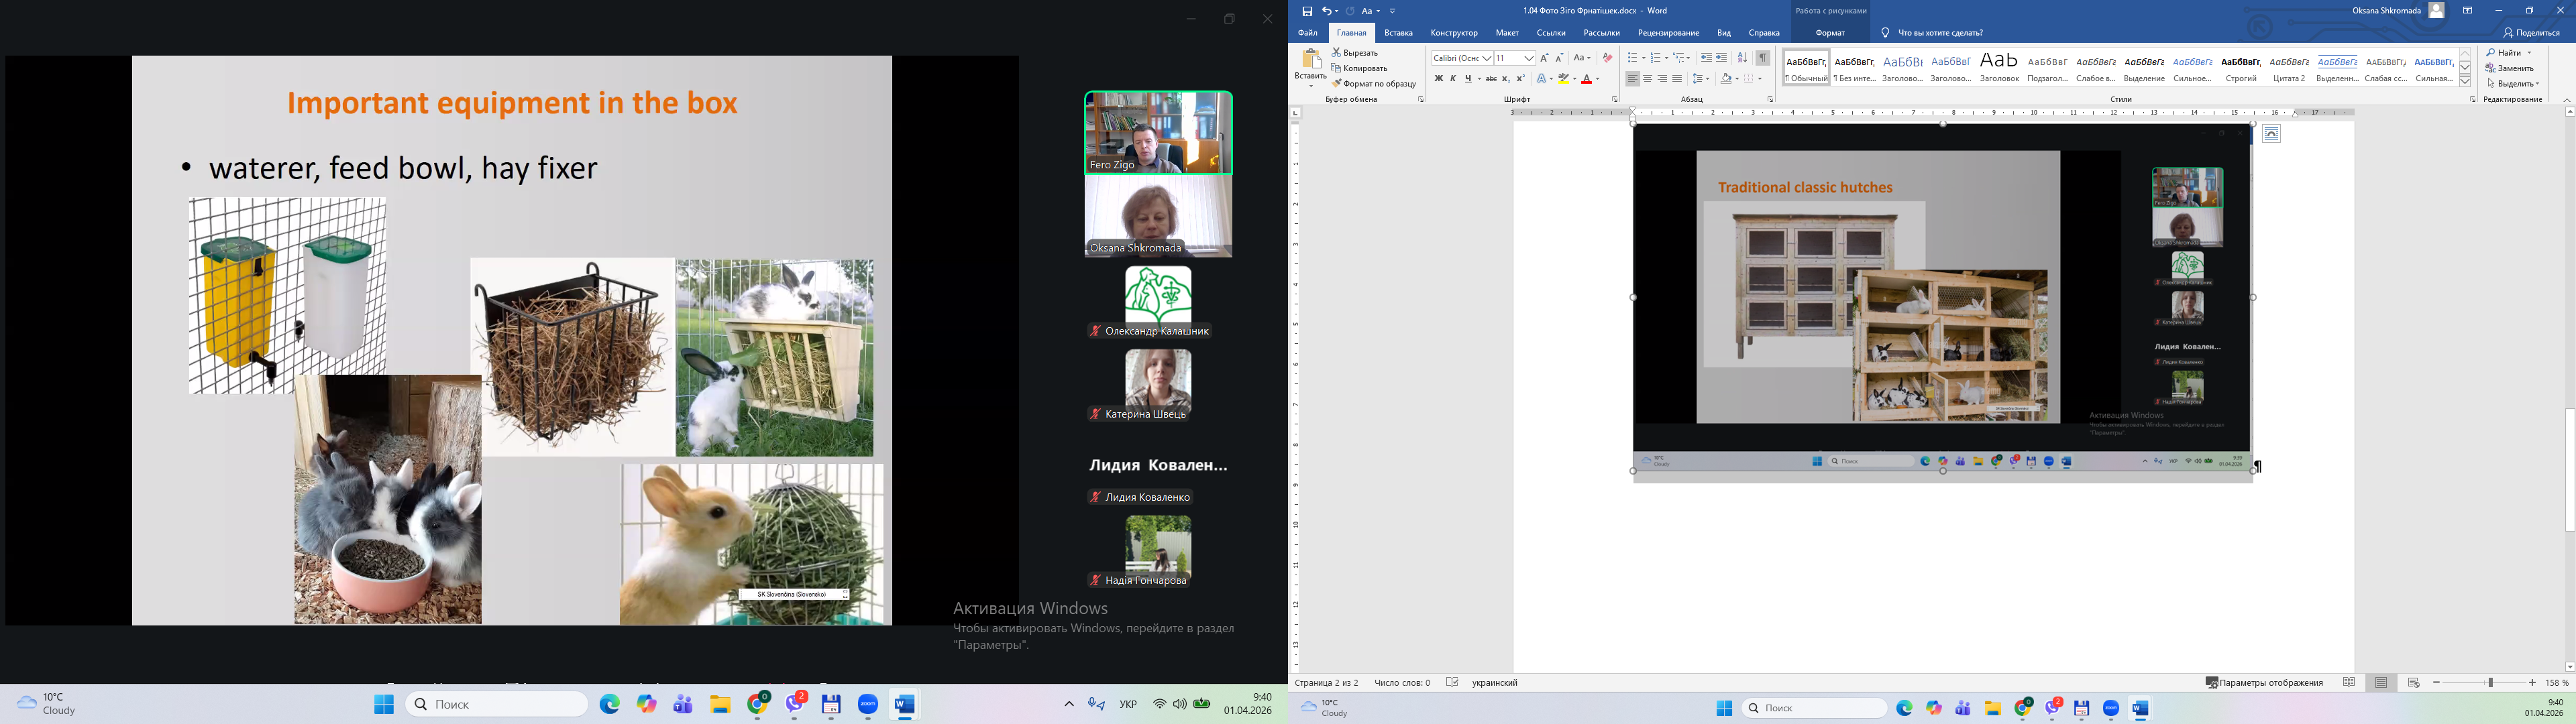Click the Cut scissors icon
This screenshot has height=724, width=2576.
coord(1337,53)
